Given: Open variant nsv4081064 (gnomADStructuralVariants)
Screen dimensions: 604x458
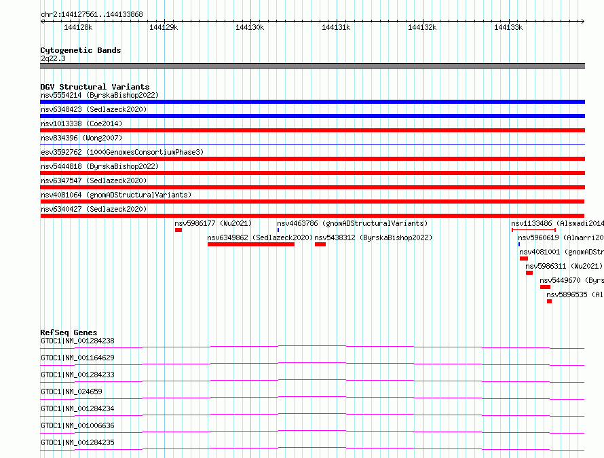Looking at the screenshot, I should tap(116, 195).
